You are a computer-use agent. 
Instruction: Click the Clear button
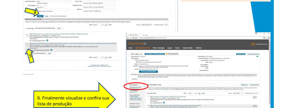(x=47, y=16)
